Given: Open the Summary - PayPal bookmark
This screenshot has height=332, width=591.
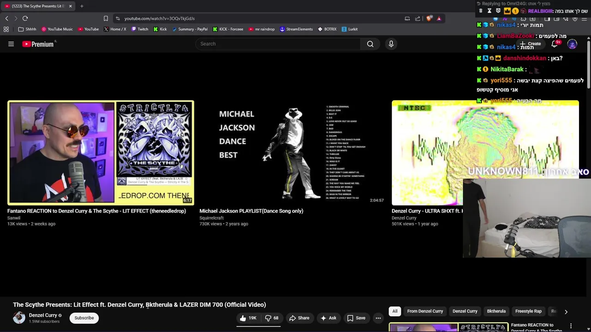Looking at the screenshot, I should [190, 29].
